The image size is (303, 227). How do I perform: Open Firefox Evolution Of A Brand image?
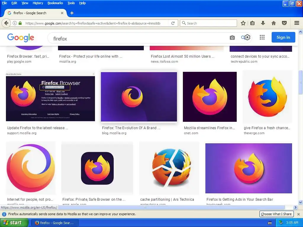click(x=139, y=97)
